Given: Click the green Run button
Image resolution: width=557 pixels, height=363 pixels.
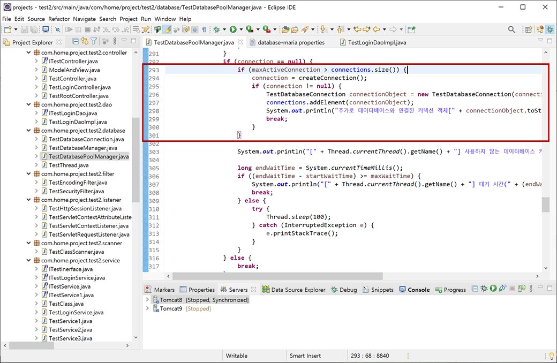Looking at the screenshot, I should (x=233, y=29).
